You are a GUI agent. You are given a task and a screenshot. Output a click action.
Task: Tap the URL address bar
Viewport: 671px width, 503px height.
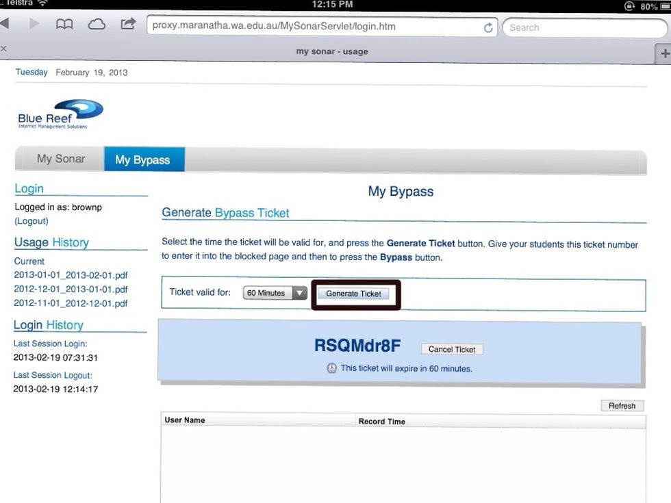tap(315, 27)
